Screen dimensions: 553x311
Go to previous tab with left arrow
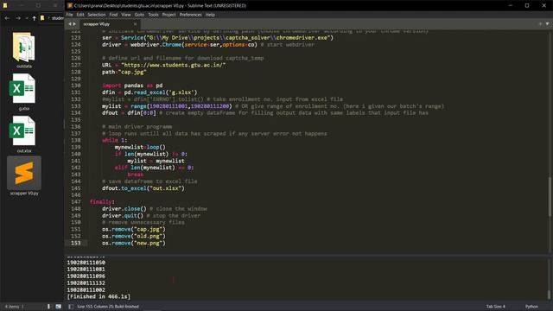coord(69,24)
